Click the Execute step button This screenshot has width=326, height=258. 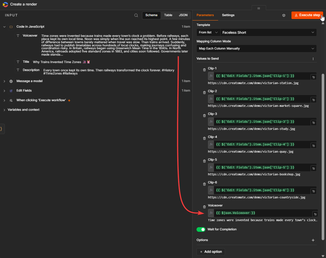(307, 15)
